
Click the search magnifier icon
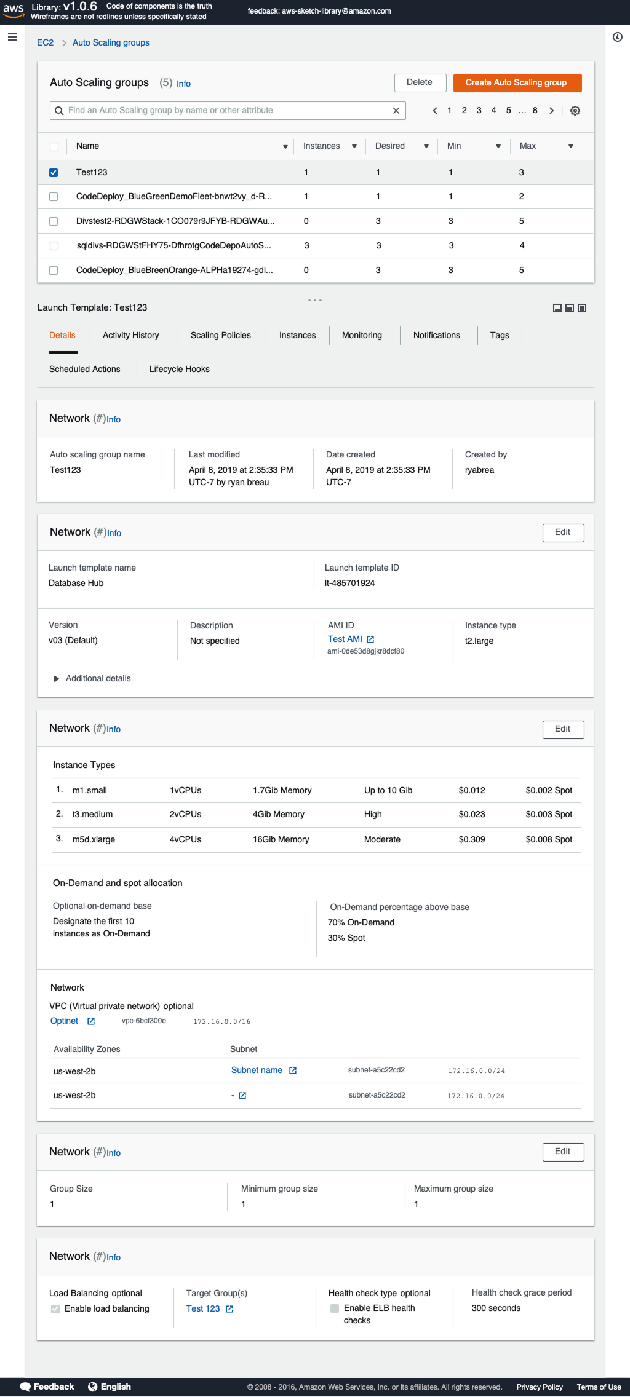click(x=59, y=111)
